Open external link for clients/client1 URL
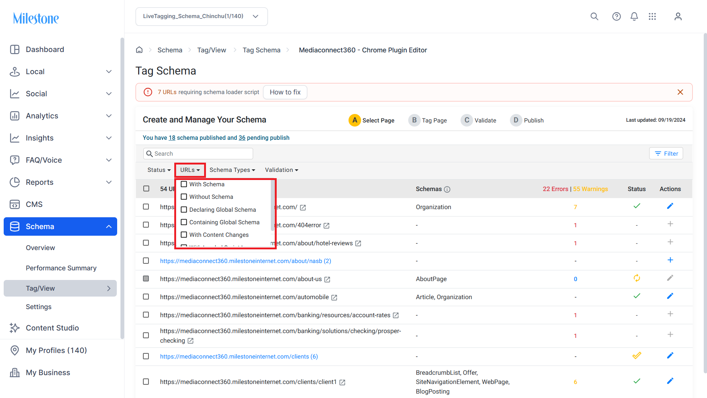The height and width of the screenshot is (398, 707). (x=342, y=383)
